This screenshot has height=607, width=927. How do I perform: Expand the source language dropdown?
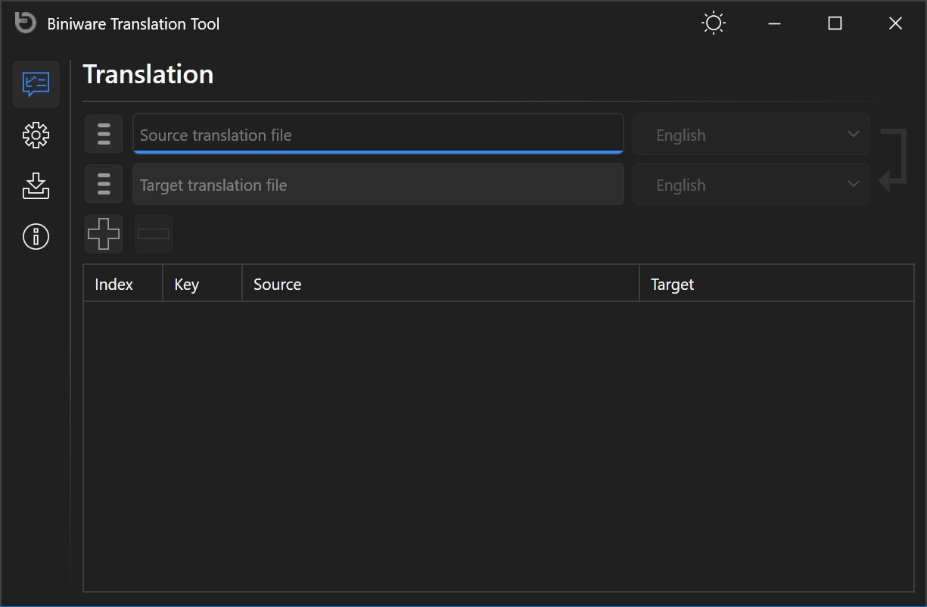pos(751,135)
